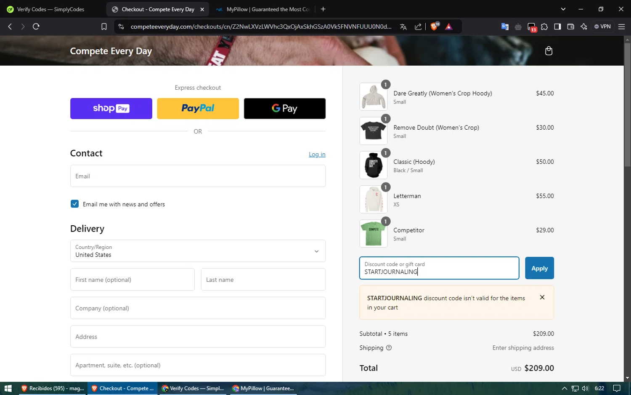The width and height of the screenshot is (631, 395).
Task: Focus the Company (optional) field
Action: 198,308
